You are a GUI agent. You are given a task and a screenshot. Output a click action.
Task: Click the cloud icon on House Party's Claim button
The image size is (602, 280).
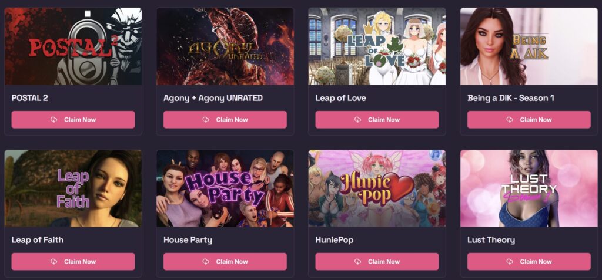tap(206, 262)
